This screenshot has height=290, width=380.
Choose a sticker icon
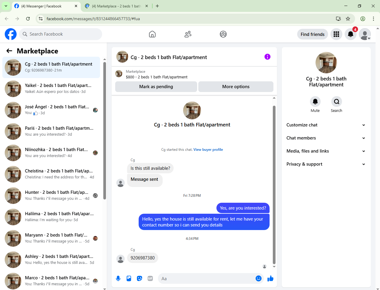[x=140, y=278]
